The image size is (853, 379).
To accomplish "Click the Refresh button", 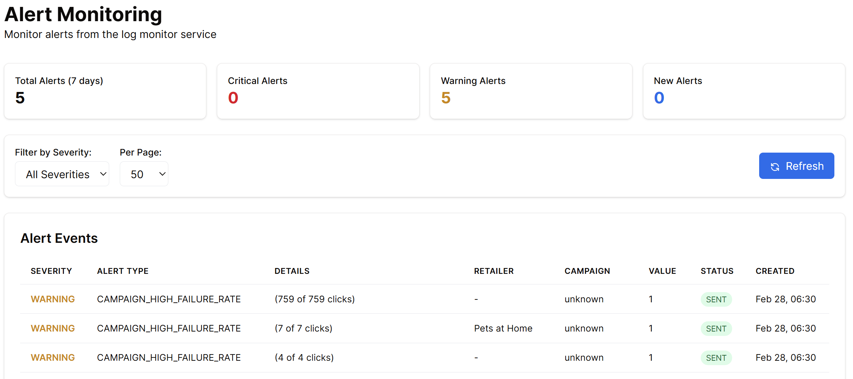I will click(x=796, y=166).
